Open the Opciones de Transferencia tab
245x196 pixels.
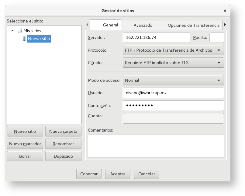coord(193,25)
